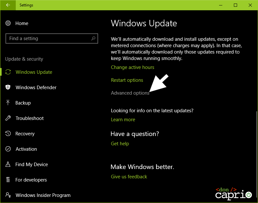Open Advanced options link
The width and height of the screenshot is (258, 203).
[130, 93]
